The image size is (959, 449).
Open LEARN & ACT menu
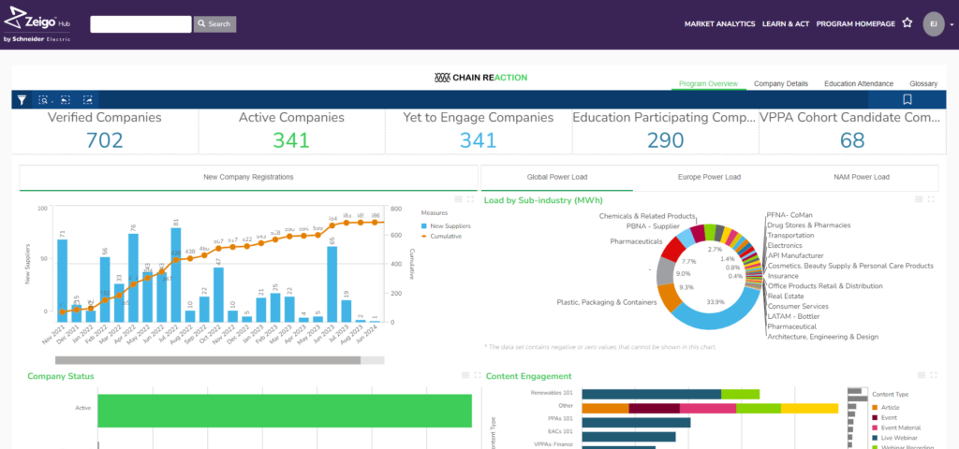point(786,23)
